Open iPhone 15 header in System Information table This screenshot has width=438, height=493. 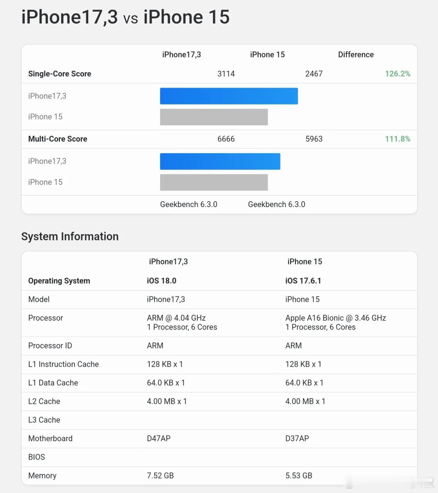point(305,262)
